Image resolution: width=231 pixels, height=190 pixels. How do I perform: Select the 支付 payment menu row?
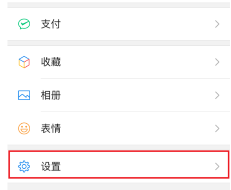click(x=119, y=24)
